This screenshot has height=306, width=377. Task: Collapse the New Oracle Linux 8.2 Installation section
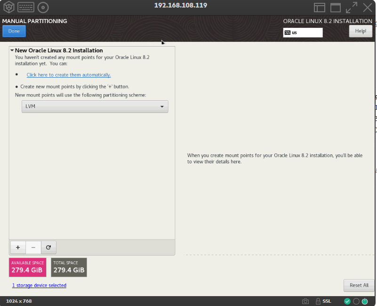click(12, 50)
